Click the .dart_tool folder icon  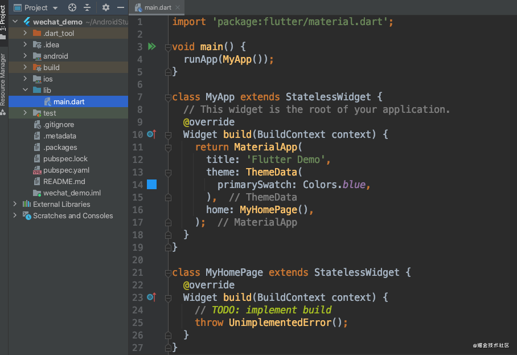[37, 33]
